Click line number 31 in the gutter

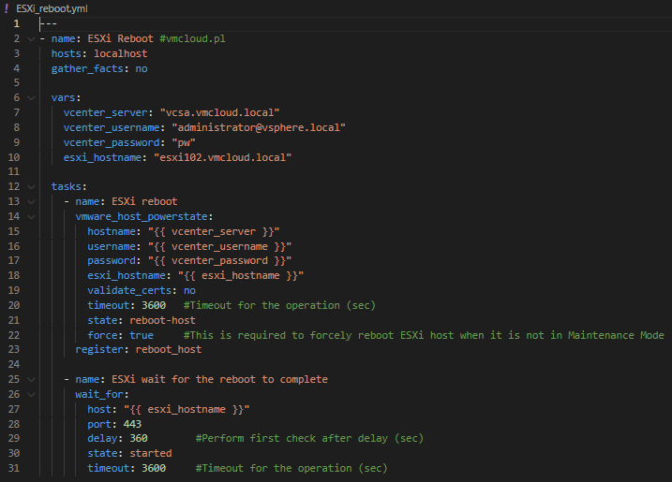(x=14, y=468)
